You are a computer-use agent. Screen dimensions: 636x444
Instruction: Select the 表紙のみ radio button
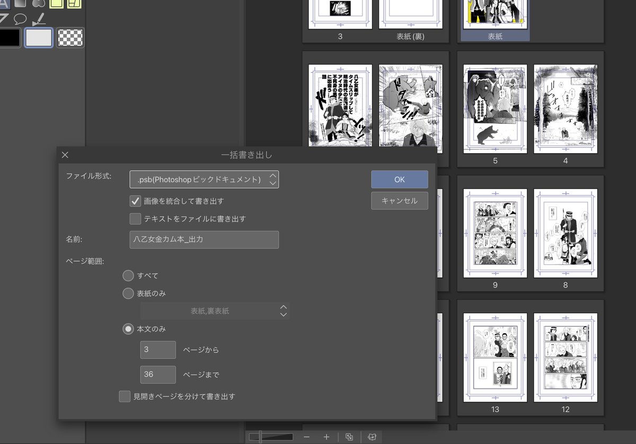pyautogui.click(x=128, y=294)
